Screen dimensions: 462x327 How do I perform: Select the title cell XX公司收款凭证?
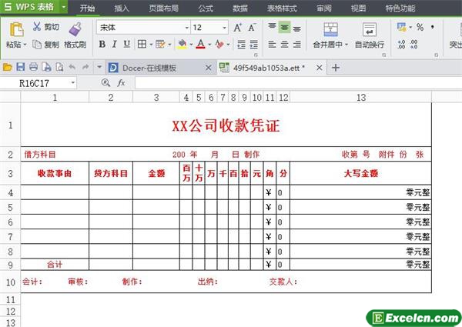(x=226, y=125)
